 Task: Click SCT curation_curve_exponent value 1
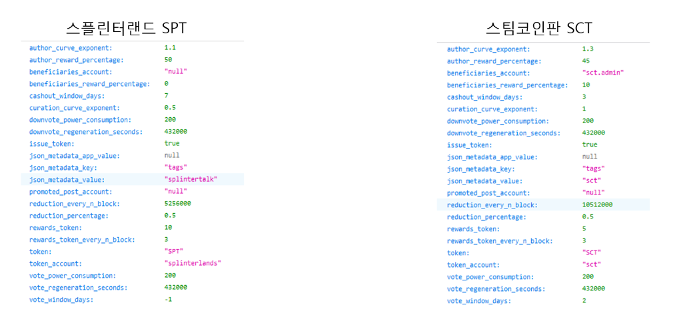[584, 109]
